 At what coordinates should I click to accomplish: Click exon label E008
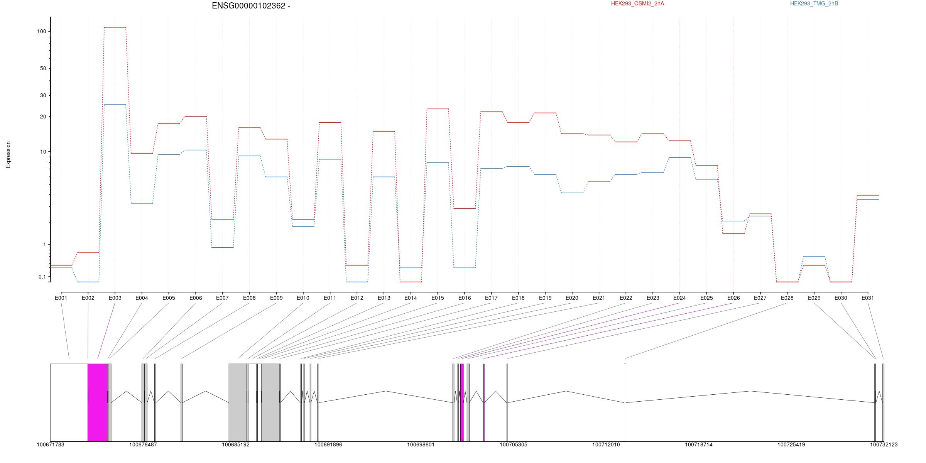[x=249, y=298]
